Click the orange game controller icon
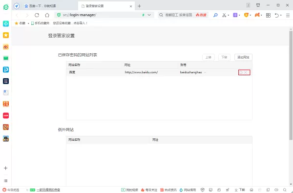Screen dimensions: 293x193 point(257,15)
